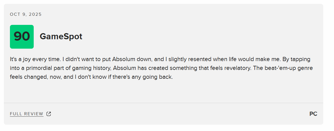This screenshot has width=334, height=131.
Task: Open the Full Review link
Action: (x=27, y=114)
